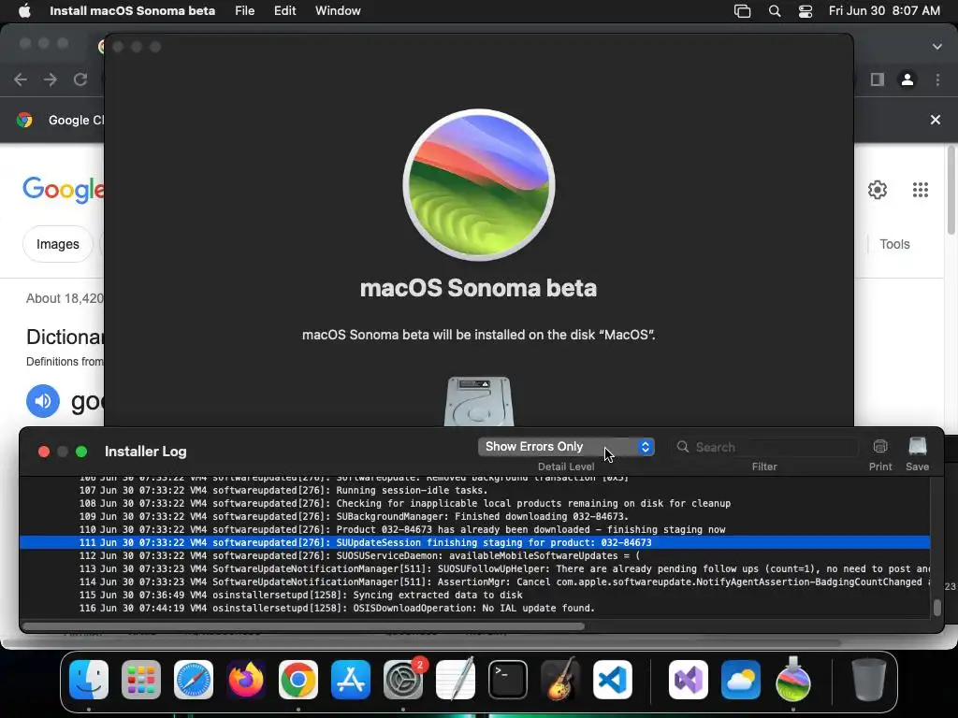The width and height of the screenshot is (958, 718).
Task: Open Finder from the Dock
Action: pos(89,680)
